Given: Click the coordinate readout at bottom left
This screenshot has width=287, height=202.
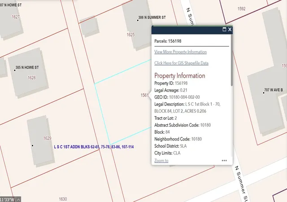Looking at the screenshot, I should pyautogui.click(x=7, y=199).
